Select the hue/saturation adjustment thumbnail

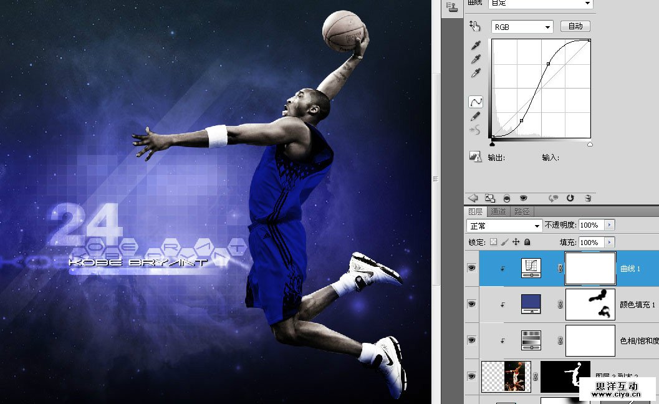pos(531,340)
